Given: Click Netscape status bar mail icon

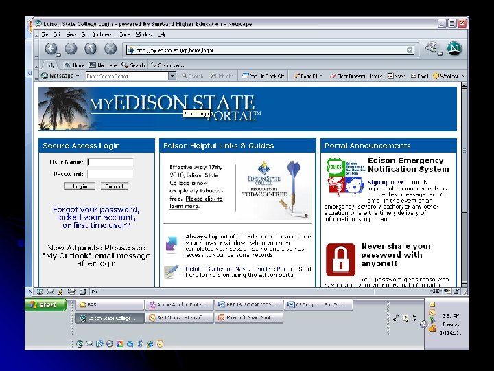Looking at the screenshot, I should (50, 291).
